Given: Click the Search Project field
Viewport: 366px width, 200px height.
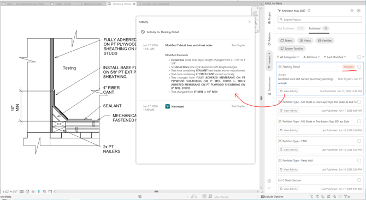Looking at the screenshot, I should pyautogui.click(x=320, y=20).
